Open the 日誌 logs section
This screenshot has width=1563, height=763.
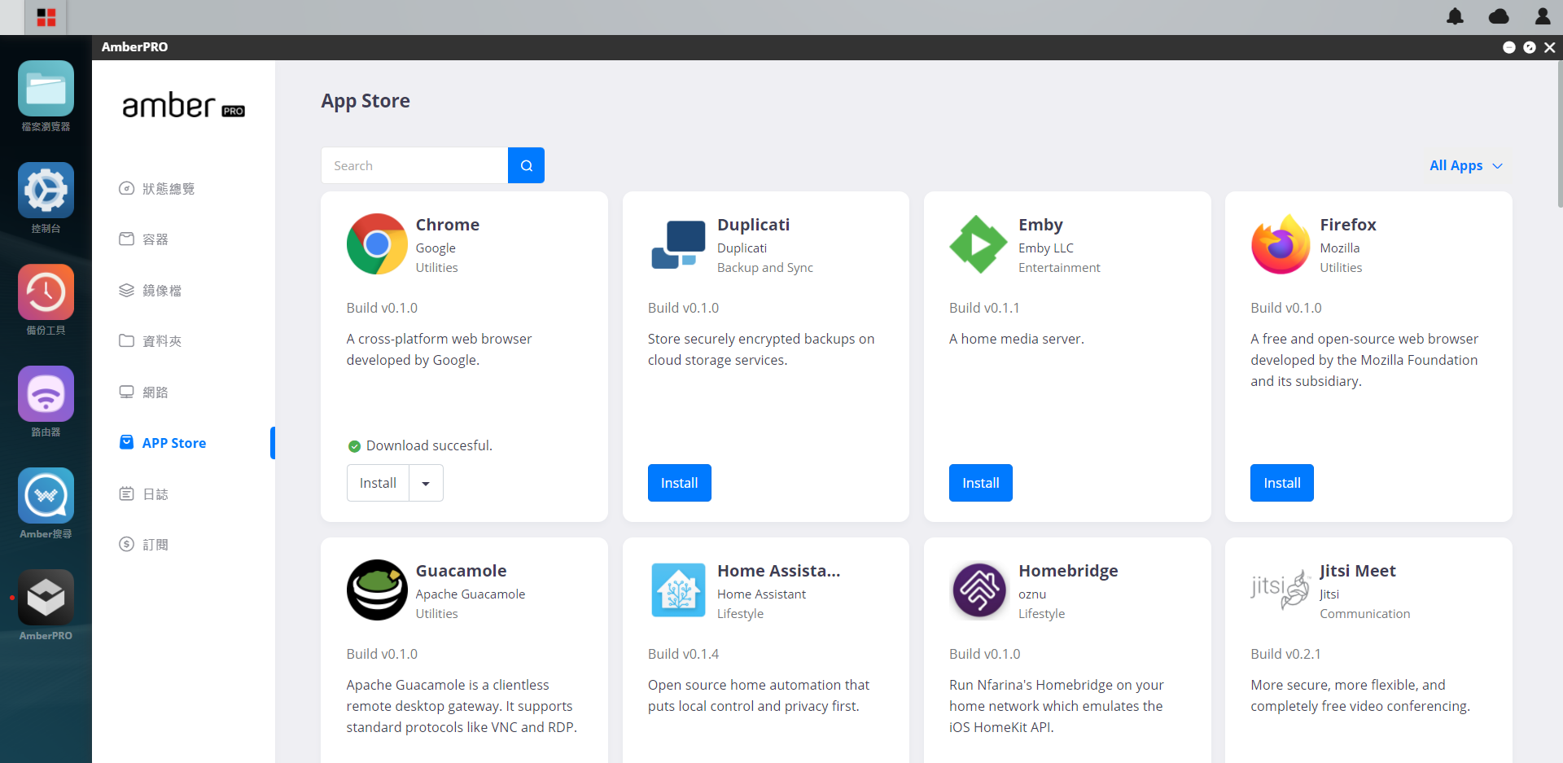click(144, 494)
